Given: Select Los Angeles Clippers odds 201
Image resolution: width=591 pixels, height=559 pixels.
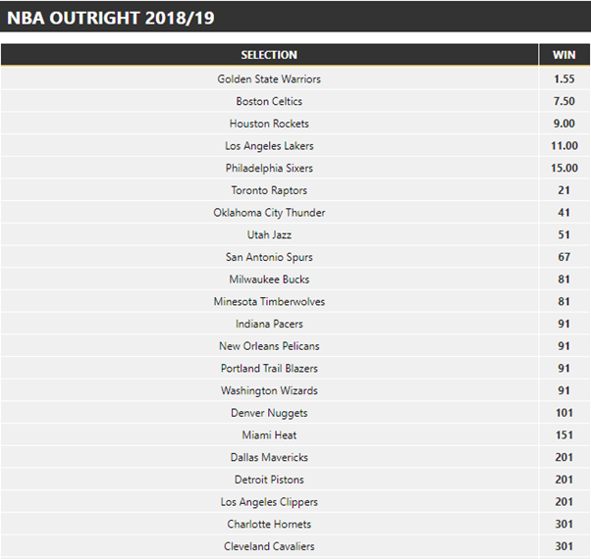Looking at the screenshot, I should [x=564, y=501].
